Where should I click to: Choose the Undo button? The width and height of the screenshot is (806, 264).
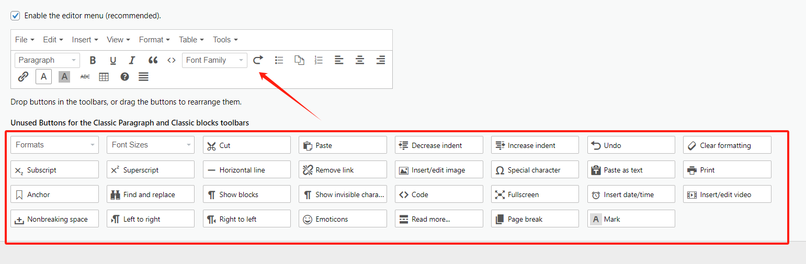pos(631,145)
